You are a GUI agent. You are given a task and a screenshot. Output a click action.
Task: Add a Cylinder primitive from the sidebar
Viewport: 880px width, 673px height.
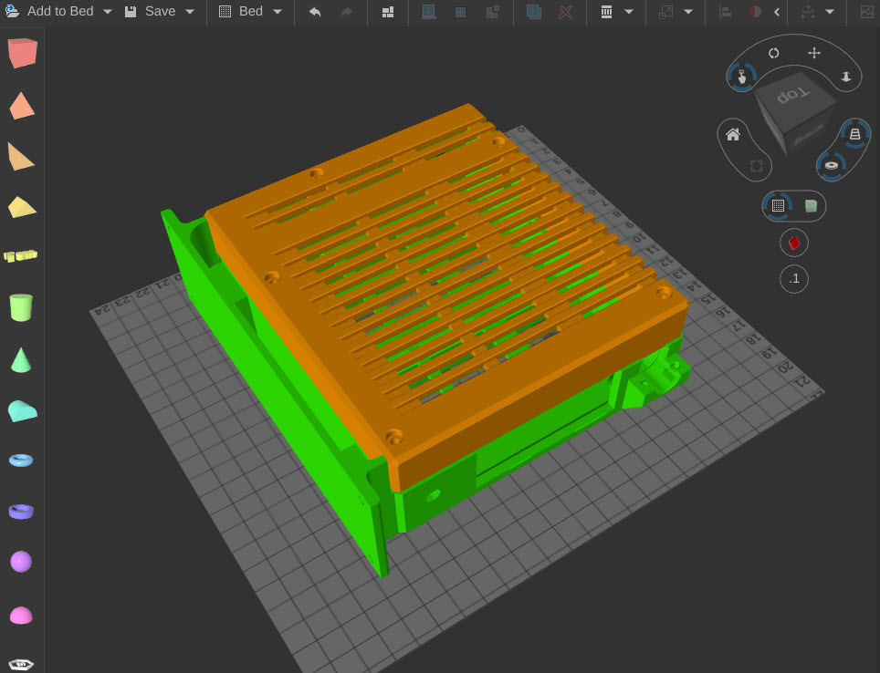(x=21, y=307)
